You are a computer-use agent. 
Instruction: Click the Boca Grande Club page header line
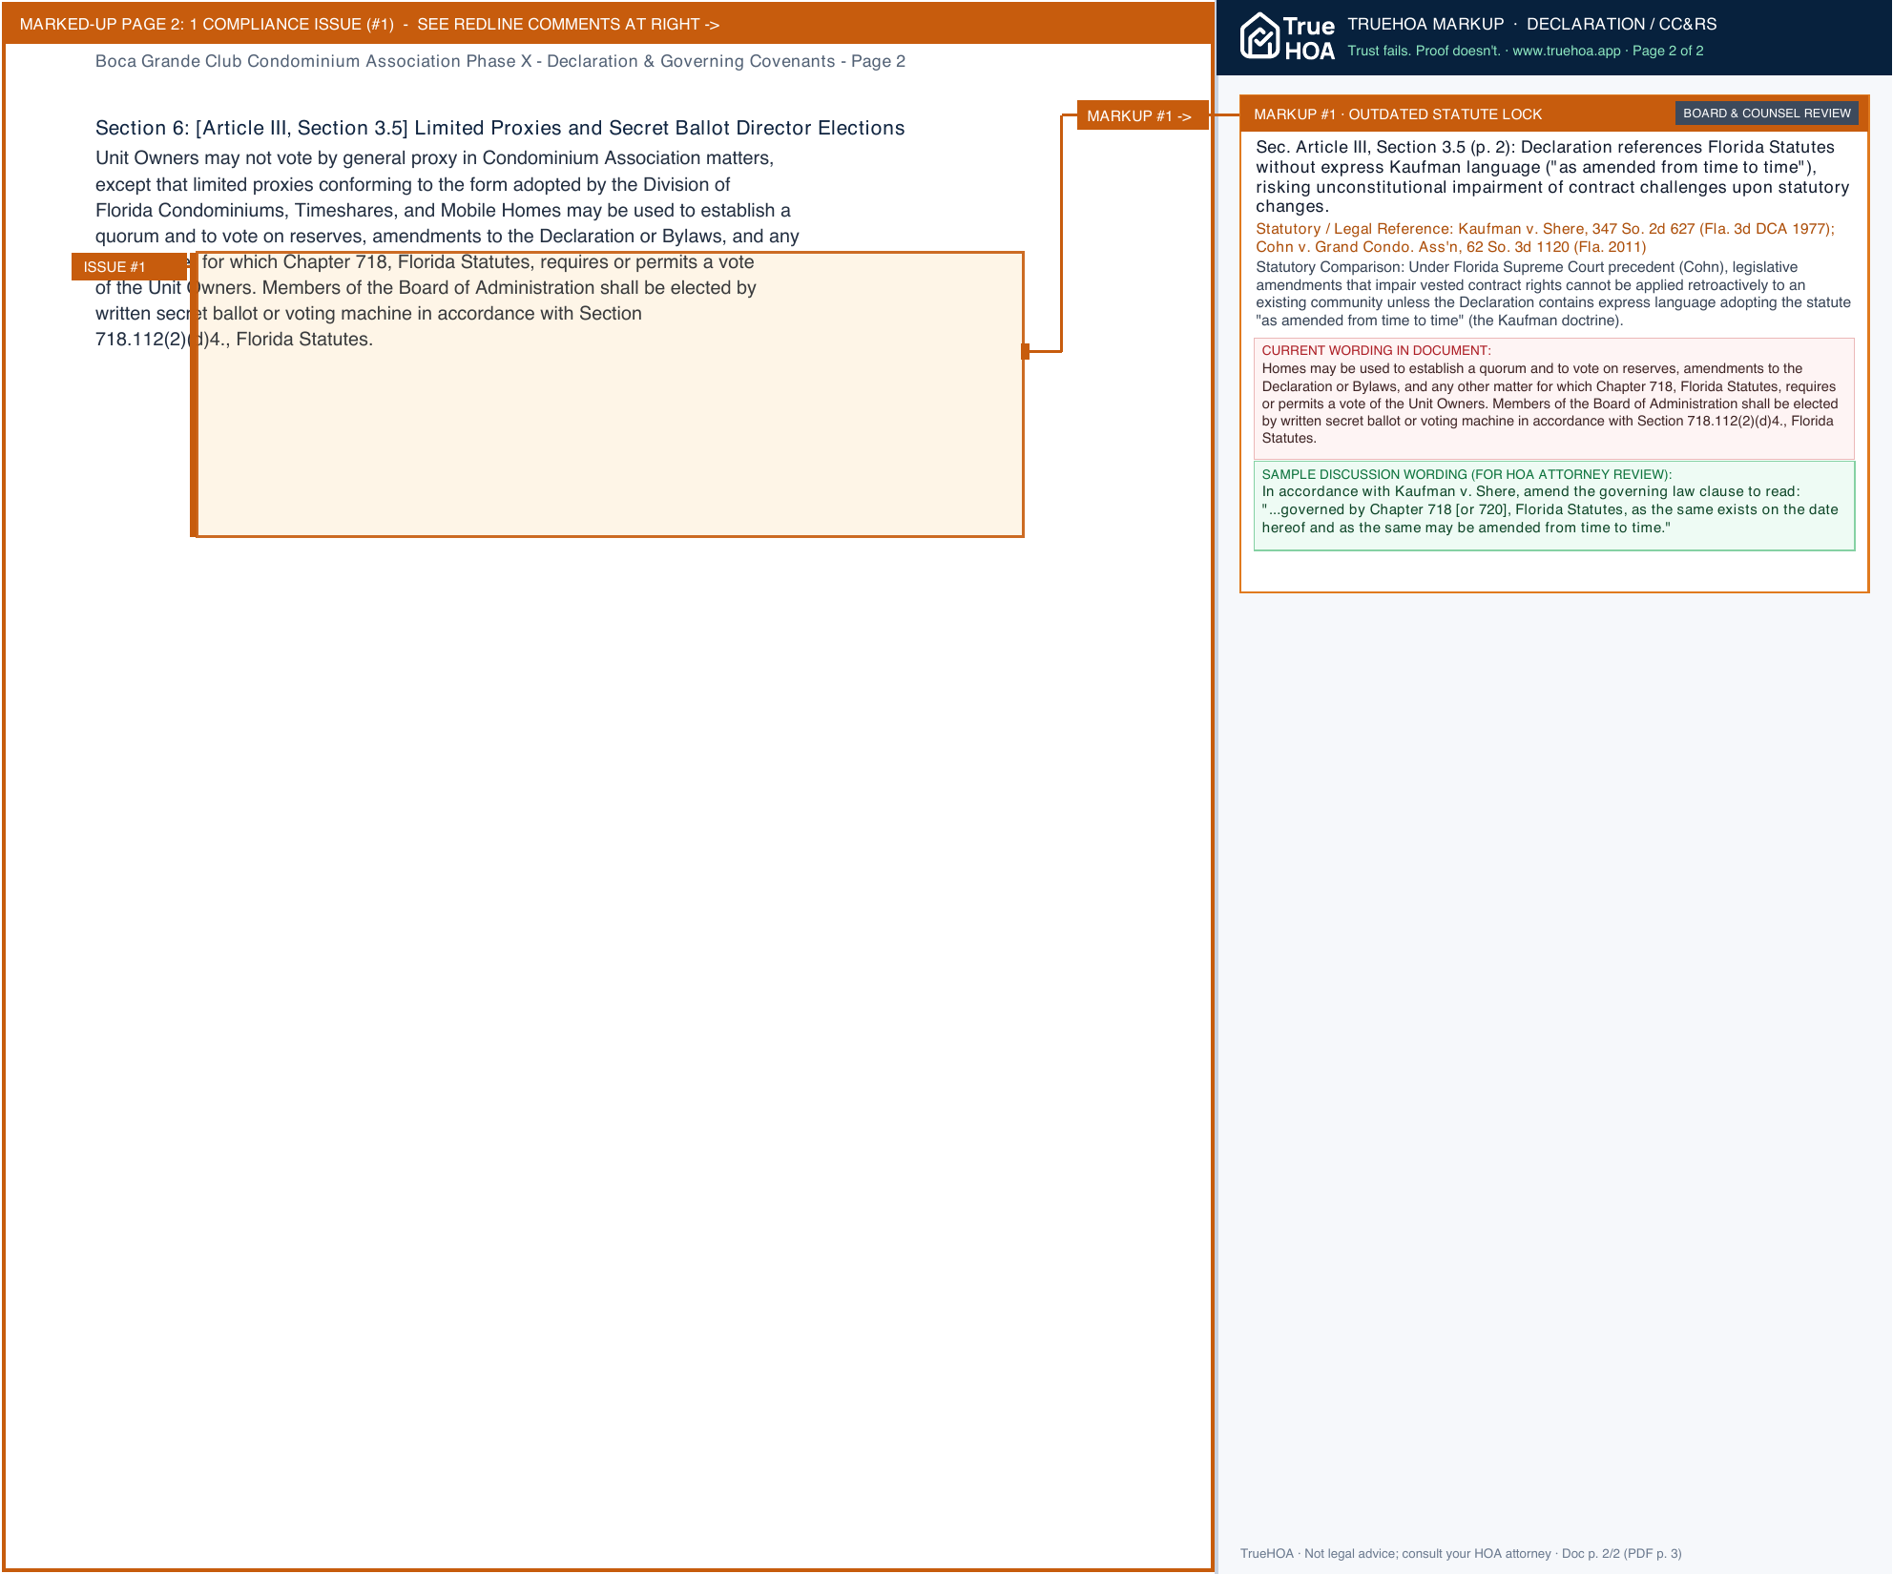pos(500,61)
